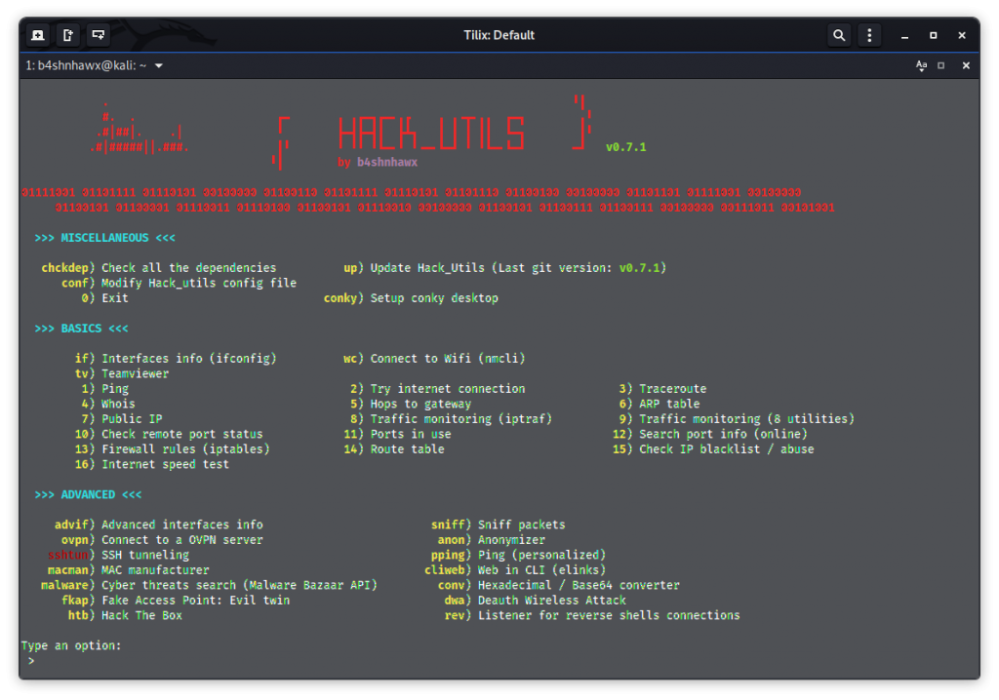Click the '>>> BASICS <<<' header

[x=81, y=328]
